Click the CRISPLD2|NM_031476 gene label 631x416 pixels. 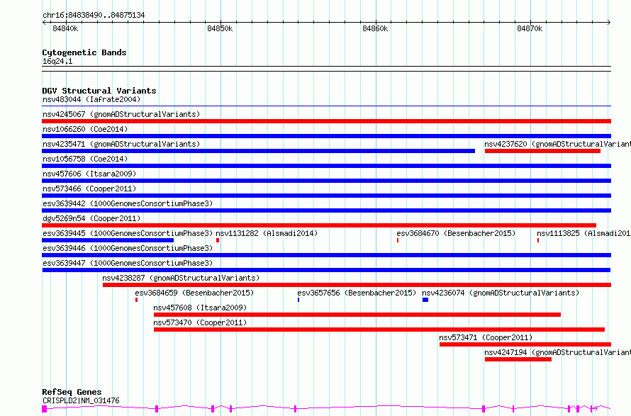81,400
